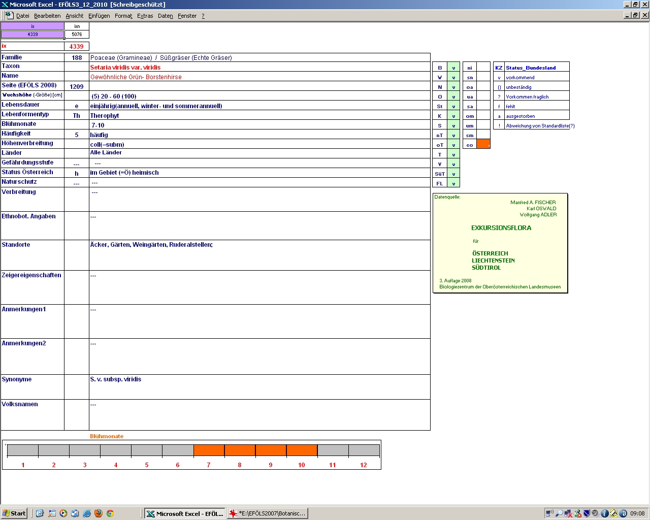Switch to Microsoft Excel taskbar button
The width and height of the screenshot is (650, 520).
coord(184,513)
